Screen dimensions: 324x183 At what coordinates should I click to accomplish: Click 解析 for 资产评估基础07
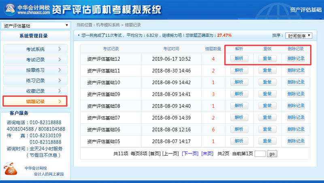coord(239,117)
